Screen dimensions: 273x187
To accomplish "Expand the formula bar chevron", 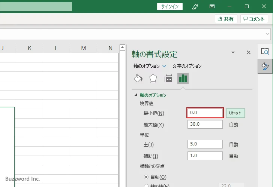I will point(268,34).
